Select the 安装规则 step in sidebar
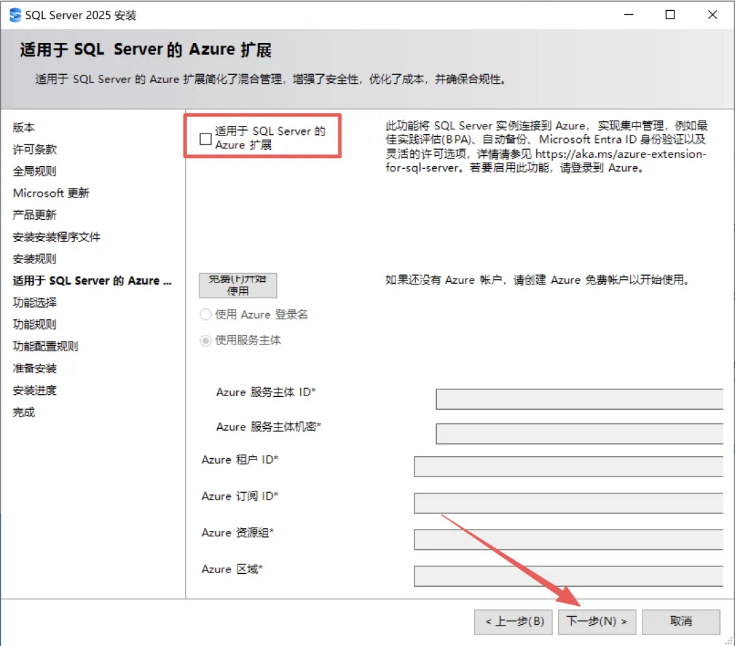The image size is (735, 646). pos(34,259)
